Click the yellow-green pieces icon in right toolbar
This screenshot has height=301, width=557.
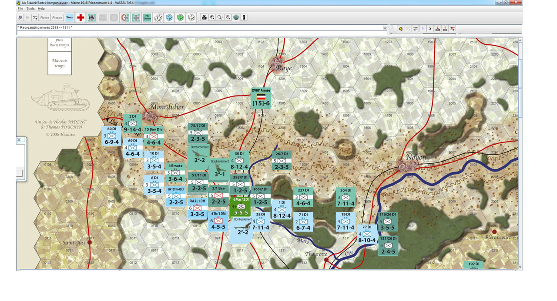(x=400, y=29)
